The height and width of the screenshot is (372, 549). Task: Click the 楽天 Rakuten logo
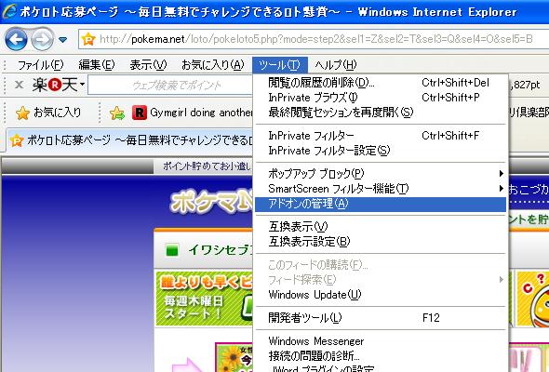point(55,85)
